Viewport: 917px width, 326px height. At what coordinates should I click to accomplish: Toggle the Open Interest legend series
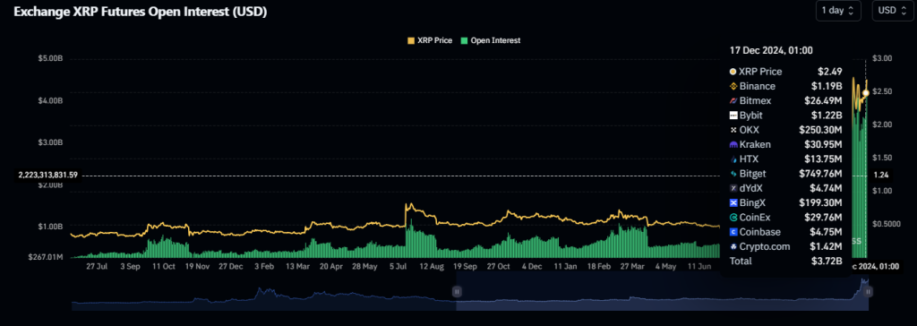coord(492,40)
